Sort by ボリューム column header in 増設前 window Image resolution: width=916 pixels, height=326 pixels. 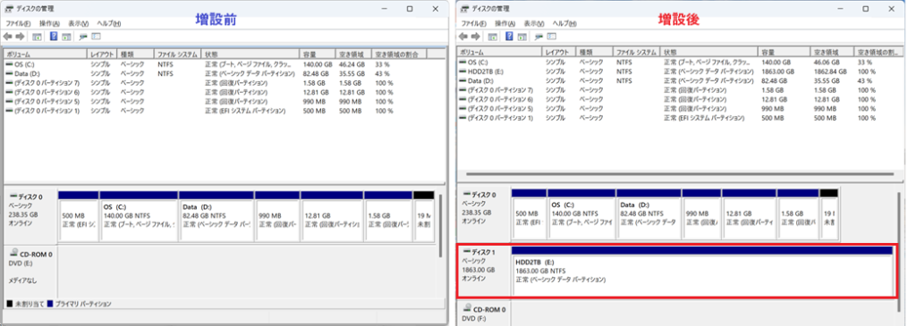46,54
